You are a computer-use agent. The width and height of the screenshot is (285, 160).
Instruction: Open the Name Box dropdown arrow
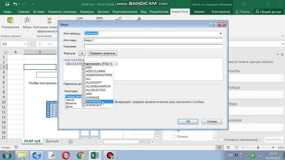(25, 44)
